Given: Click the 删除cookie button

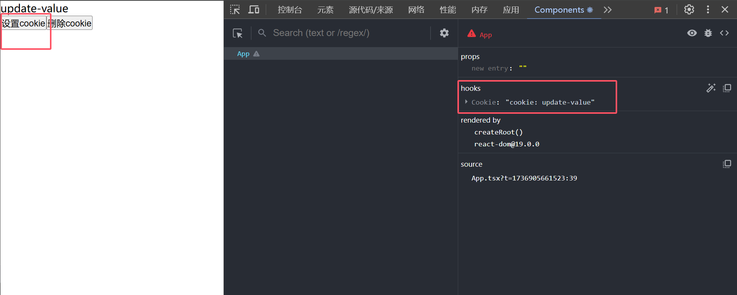Looking at the screenshot, I should pyautogui.click(x=70, y=23).
